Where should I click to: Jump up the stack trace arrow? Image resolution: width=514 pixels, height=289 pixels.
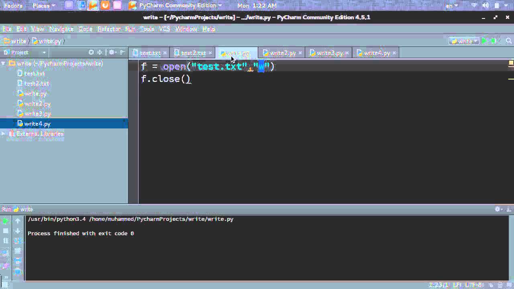[18, 220]
